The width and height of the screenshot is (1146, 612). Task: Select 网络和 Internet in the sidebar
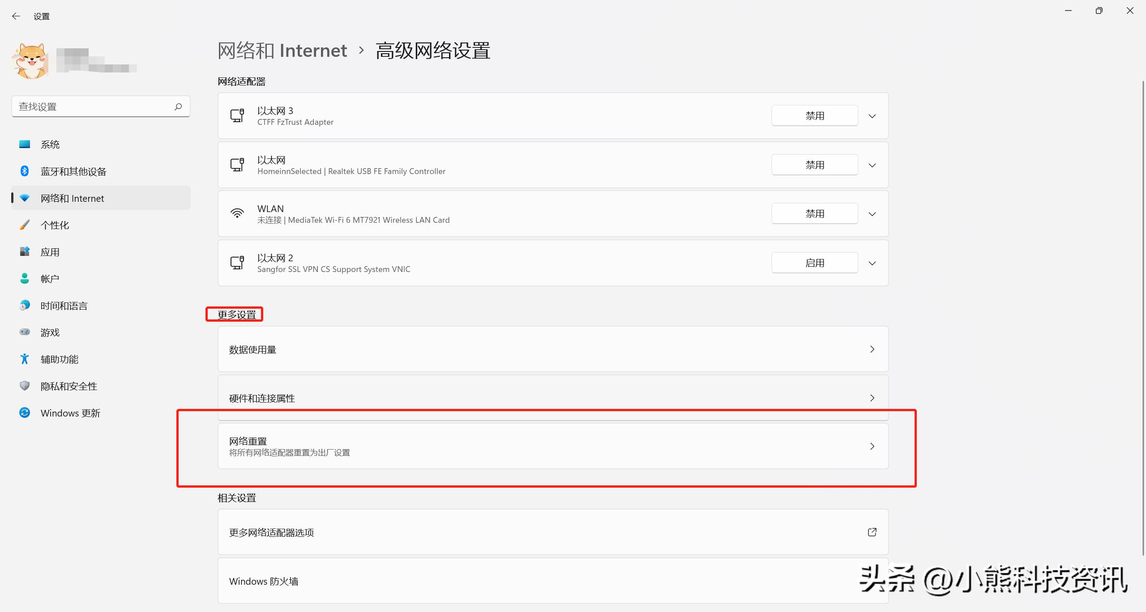click(72, 198)
